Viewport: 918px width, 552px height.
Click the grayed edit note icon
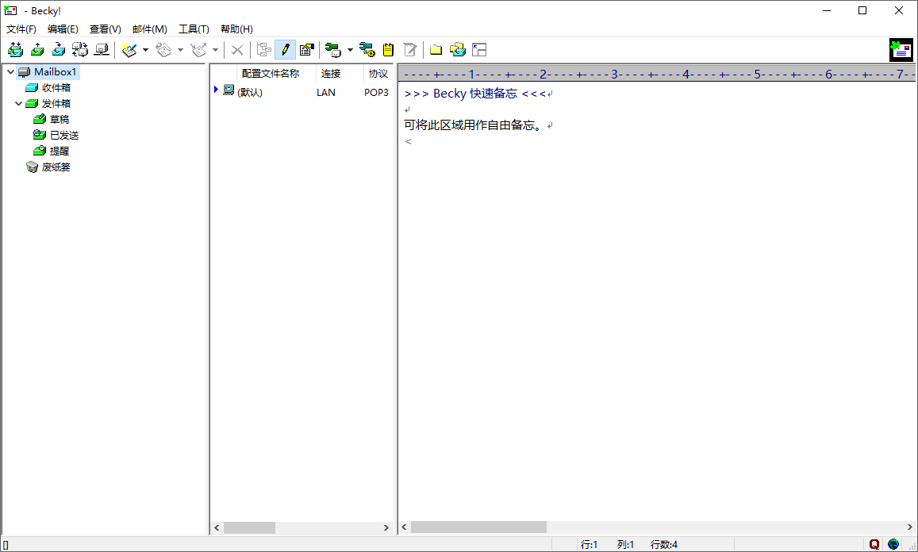[410, 50]
